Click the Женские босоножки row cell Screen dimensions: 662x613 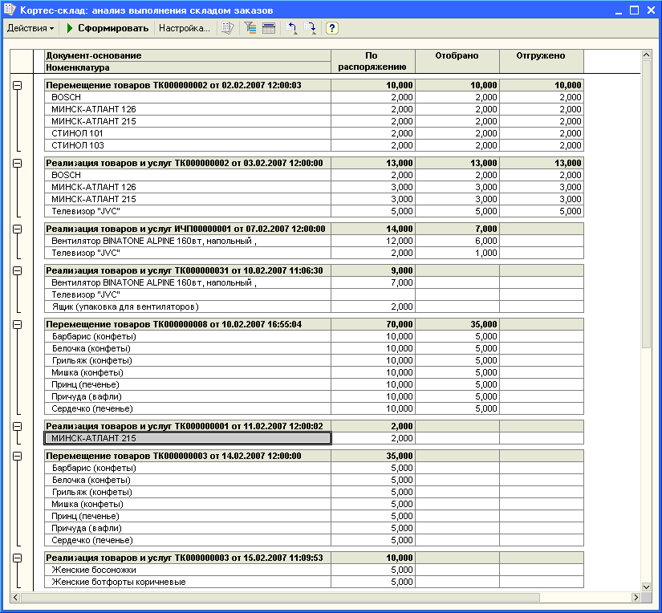pos(188,570)
